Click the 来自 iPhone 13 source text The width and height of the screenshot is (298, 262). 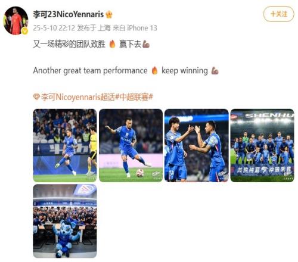tap(135, 28)
